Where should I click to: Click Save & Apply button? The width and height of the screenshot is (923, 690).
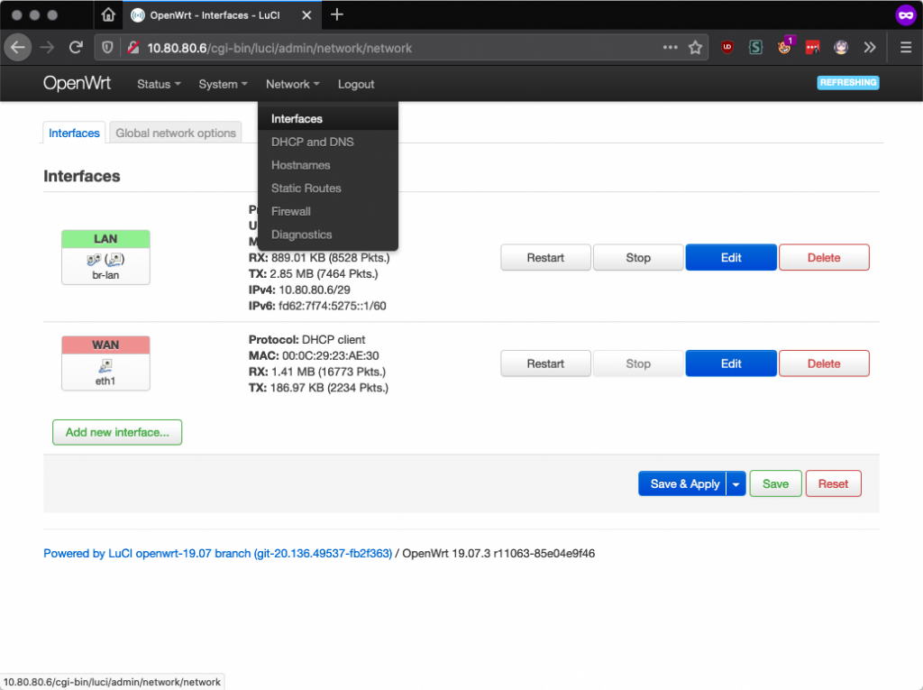(x=683, y=483)
